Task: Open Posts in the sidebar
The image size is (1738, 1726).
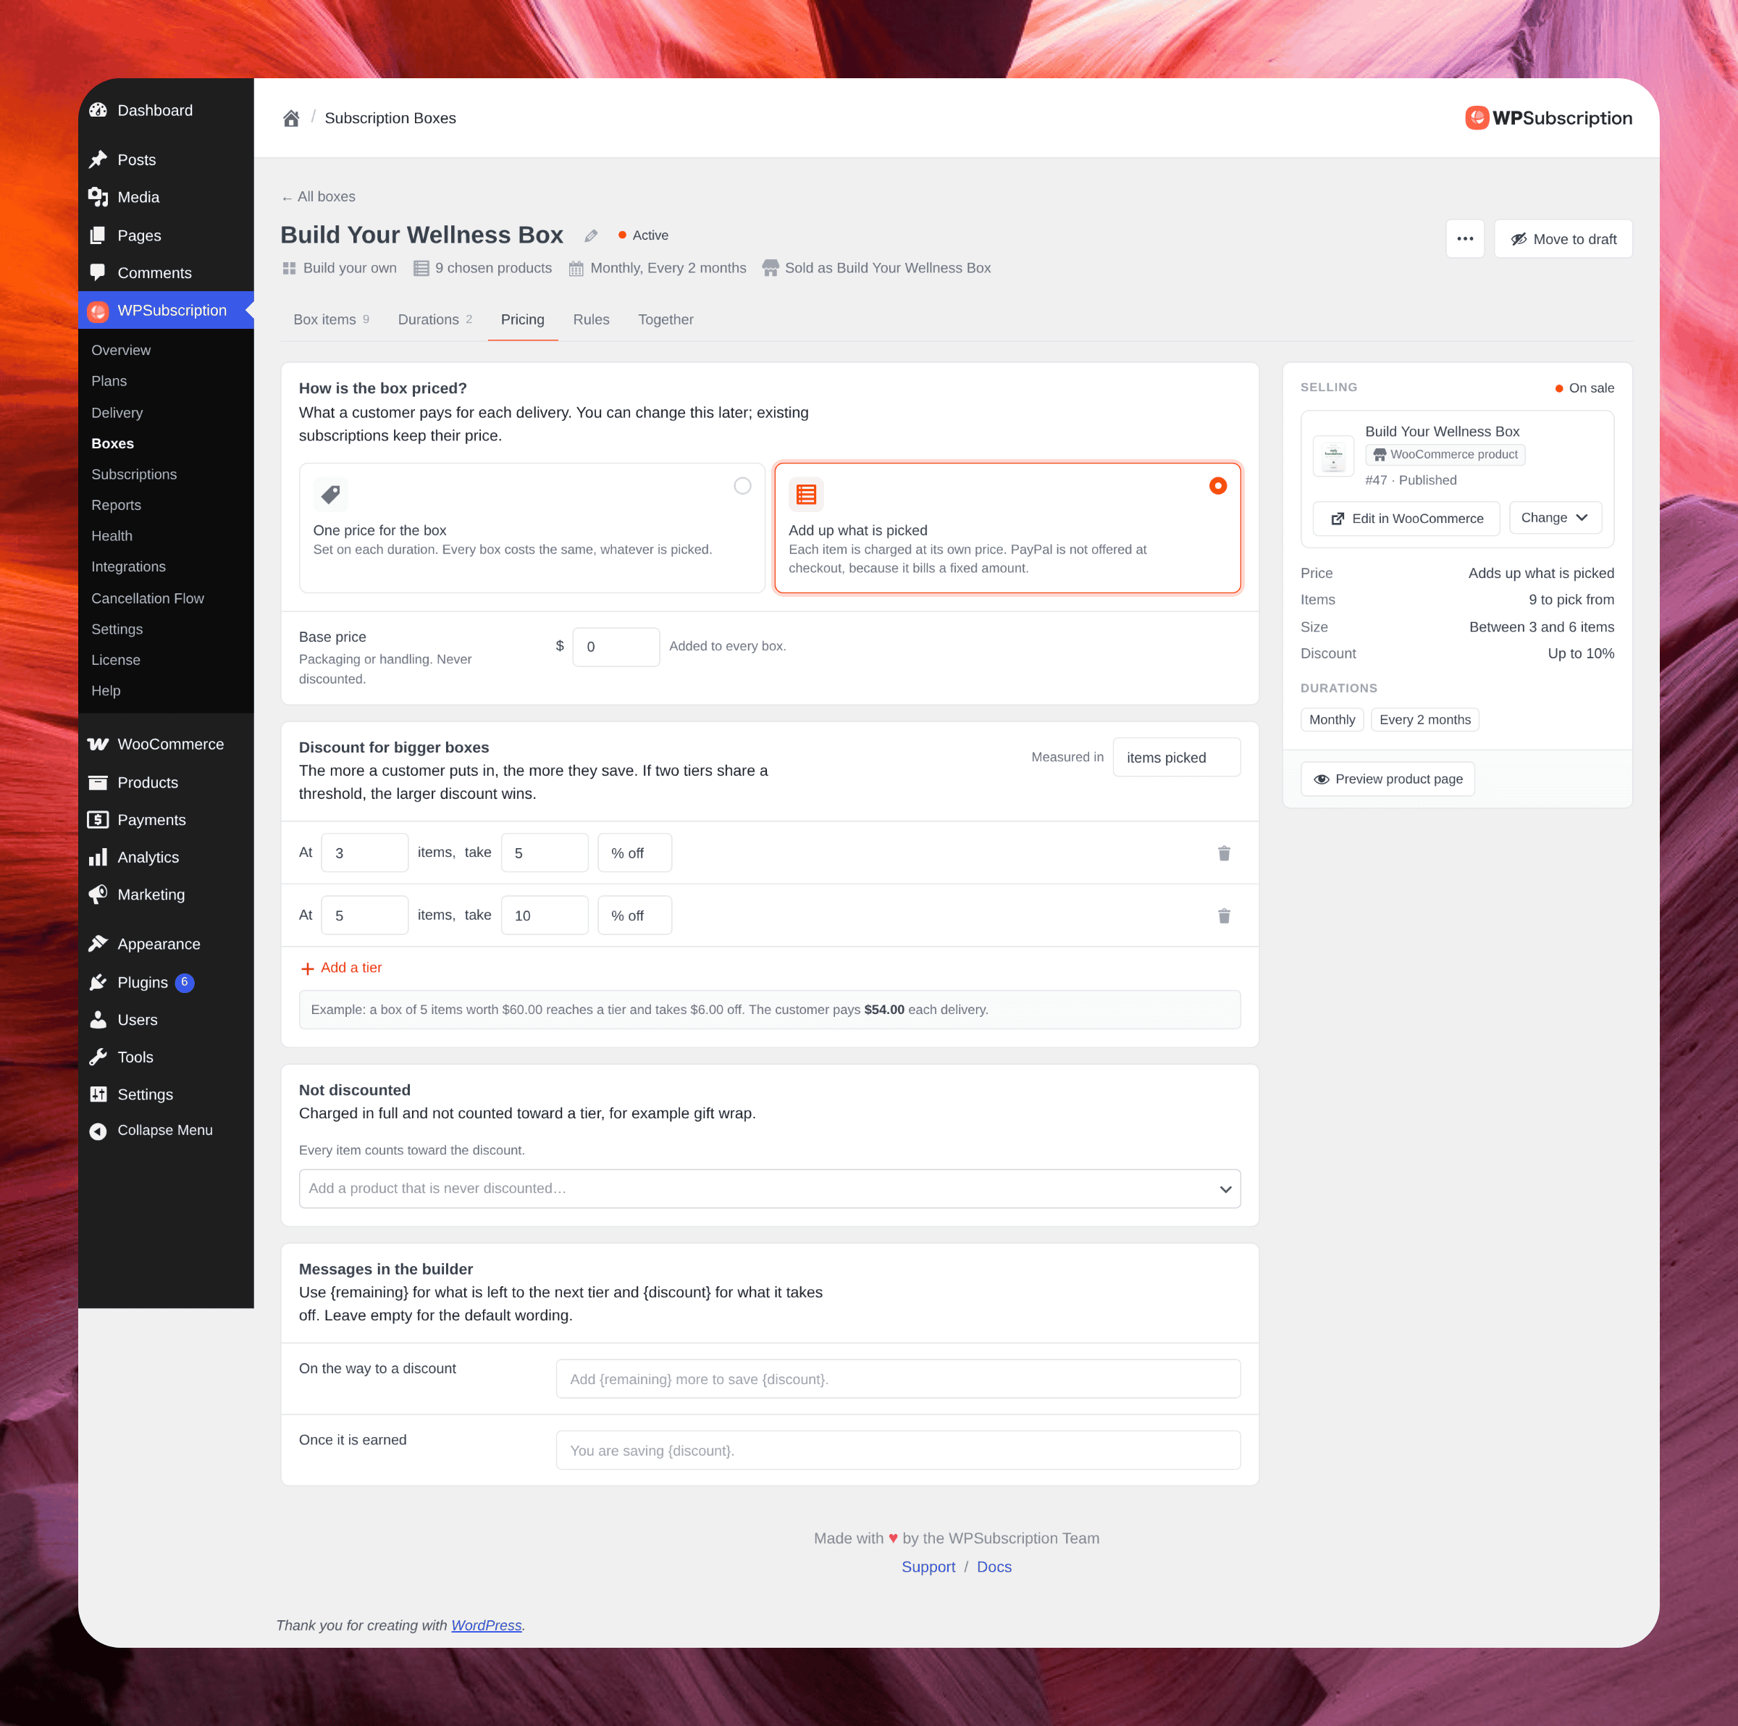Action: point(166,159)
